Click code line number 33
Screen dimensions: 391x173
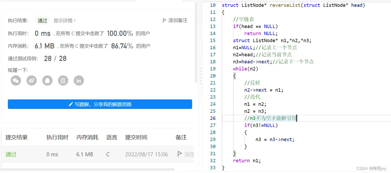coord(213,168)
